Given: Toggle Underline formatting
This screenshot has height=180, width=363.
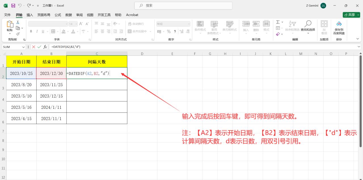Looking at the screenshot, I should [x=43, y=31].
